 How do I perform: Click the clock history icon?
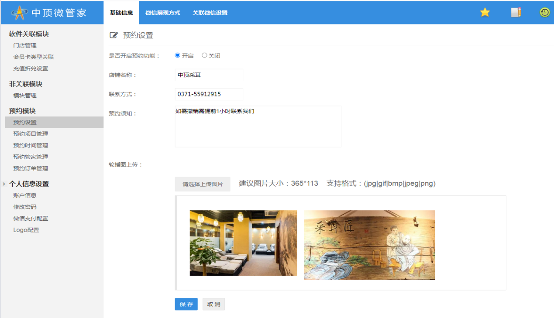point(544,12)
